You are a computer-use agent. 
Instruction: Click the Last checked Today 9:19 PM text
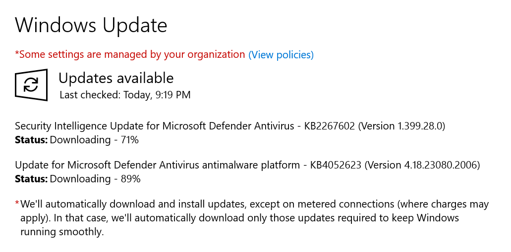(125, 95)
